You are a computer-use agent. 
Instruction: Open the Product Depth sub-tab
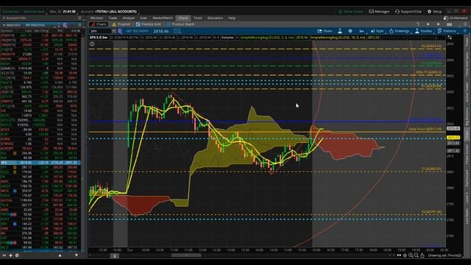[x=180, y=24]
